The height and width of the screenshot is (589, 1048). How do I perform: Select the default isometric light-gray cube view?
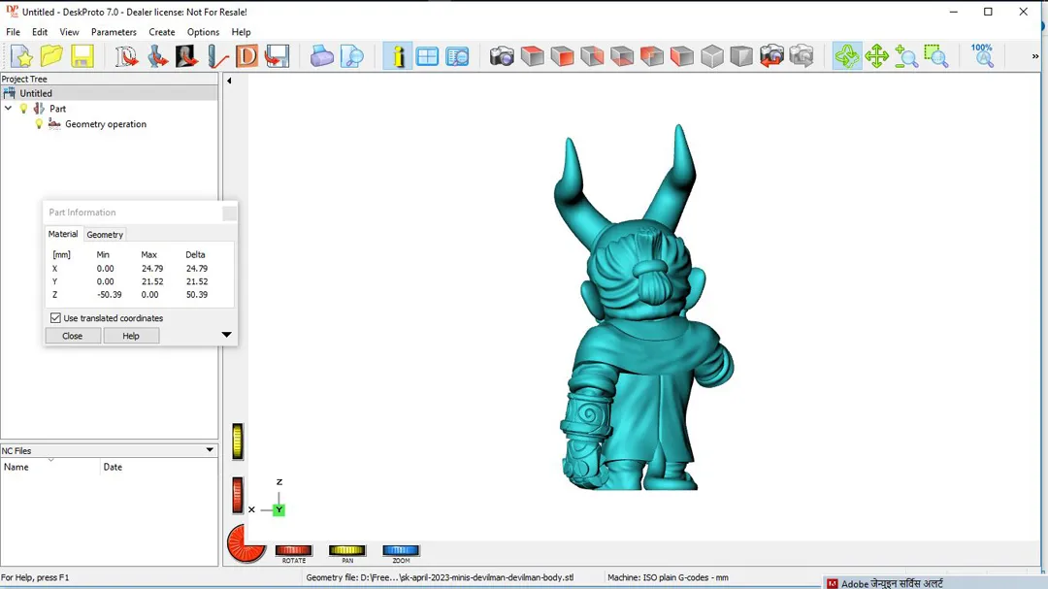712,56
